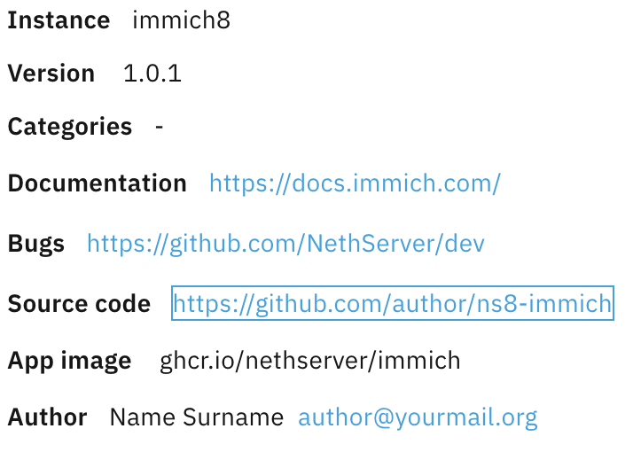Click the Bugs label
The width and height of the screenshot is (633, 452).
35,244
